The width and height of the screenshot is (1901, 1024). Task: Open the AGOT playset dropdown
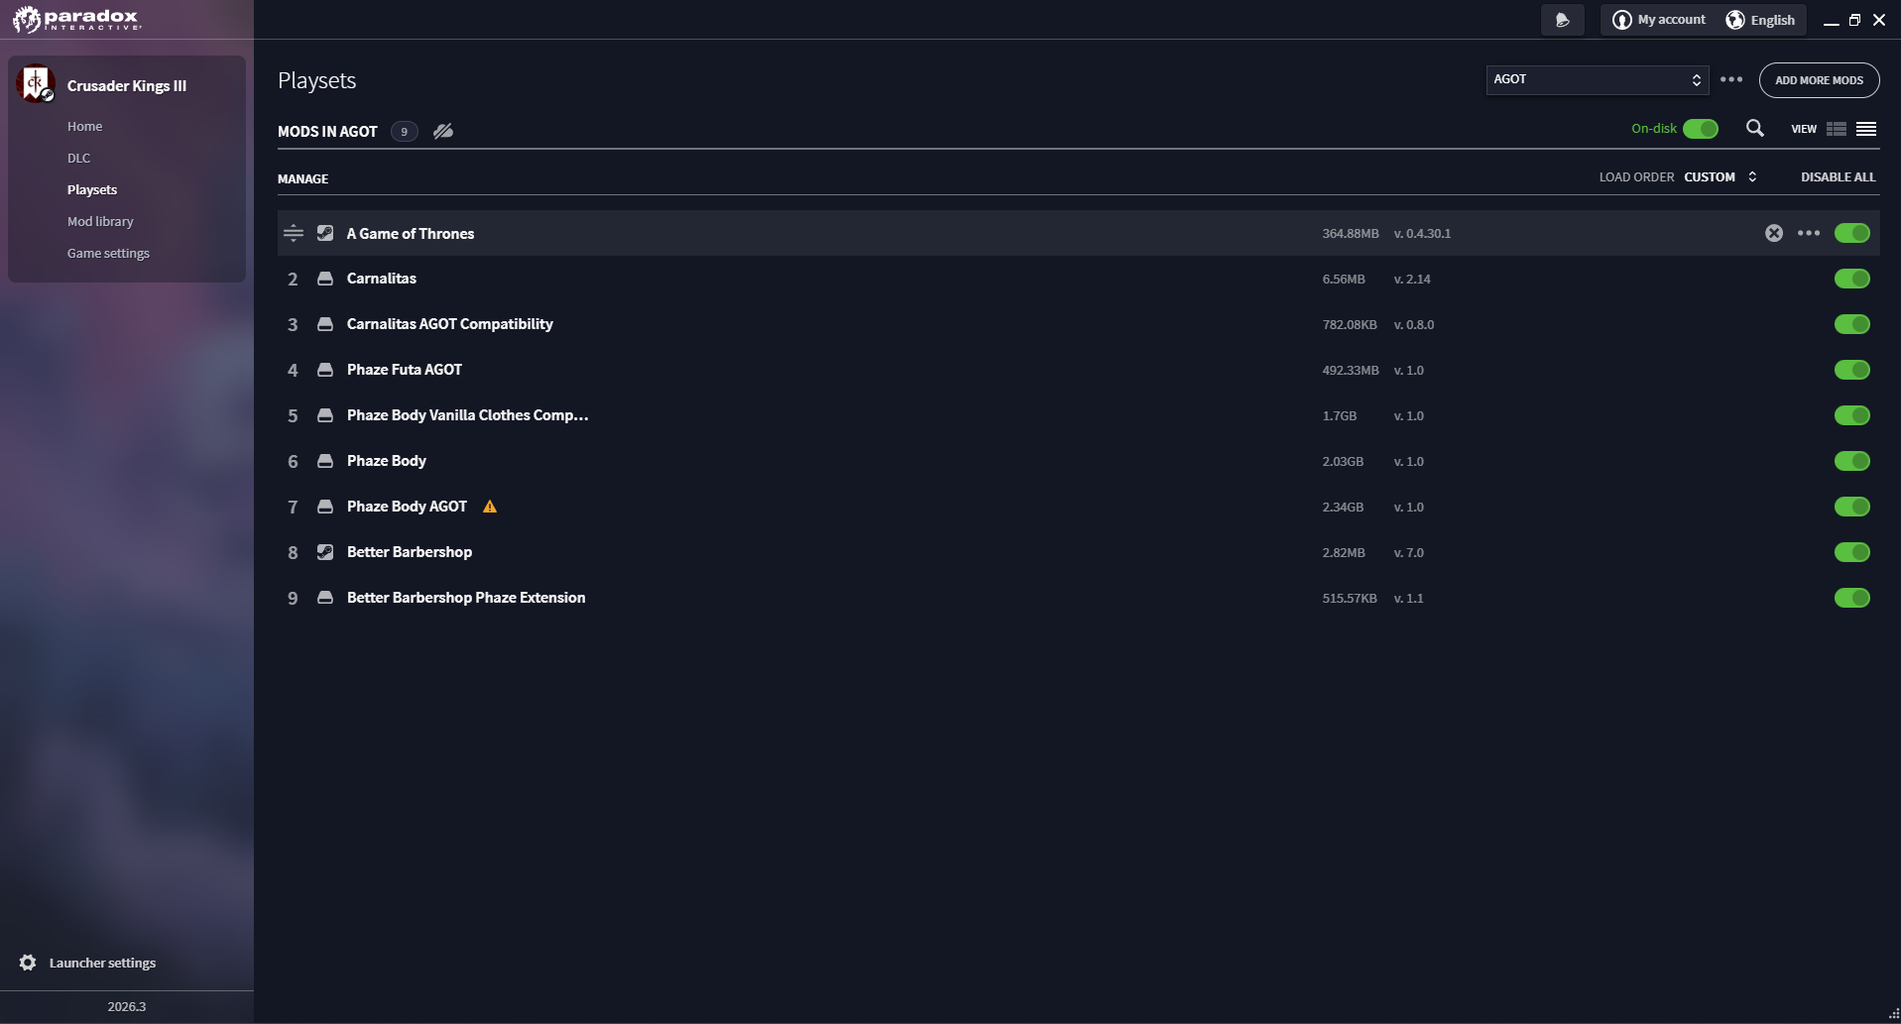(1598, 79)
